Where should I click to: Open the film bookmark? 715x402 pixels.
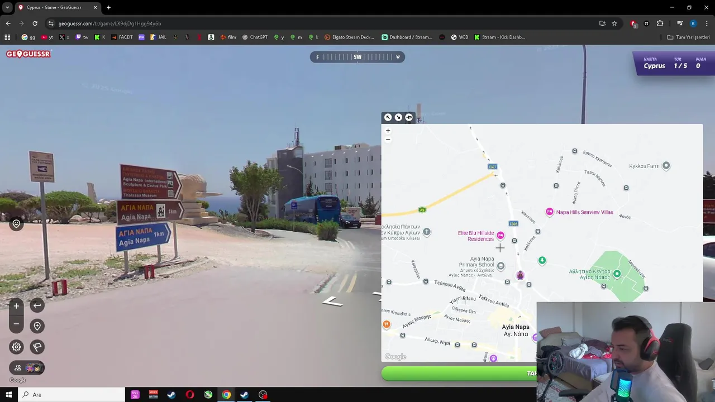click(228, 37)
